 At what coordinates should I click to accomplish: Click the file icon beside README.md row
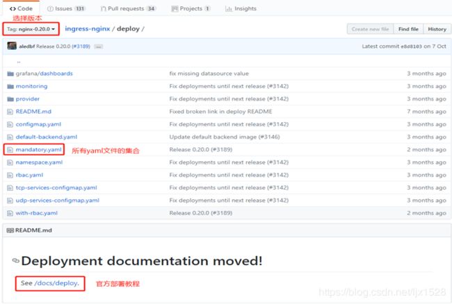click(10, 112)
